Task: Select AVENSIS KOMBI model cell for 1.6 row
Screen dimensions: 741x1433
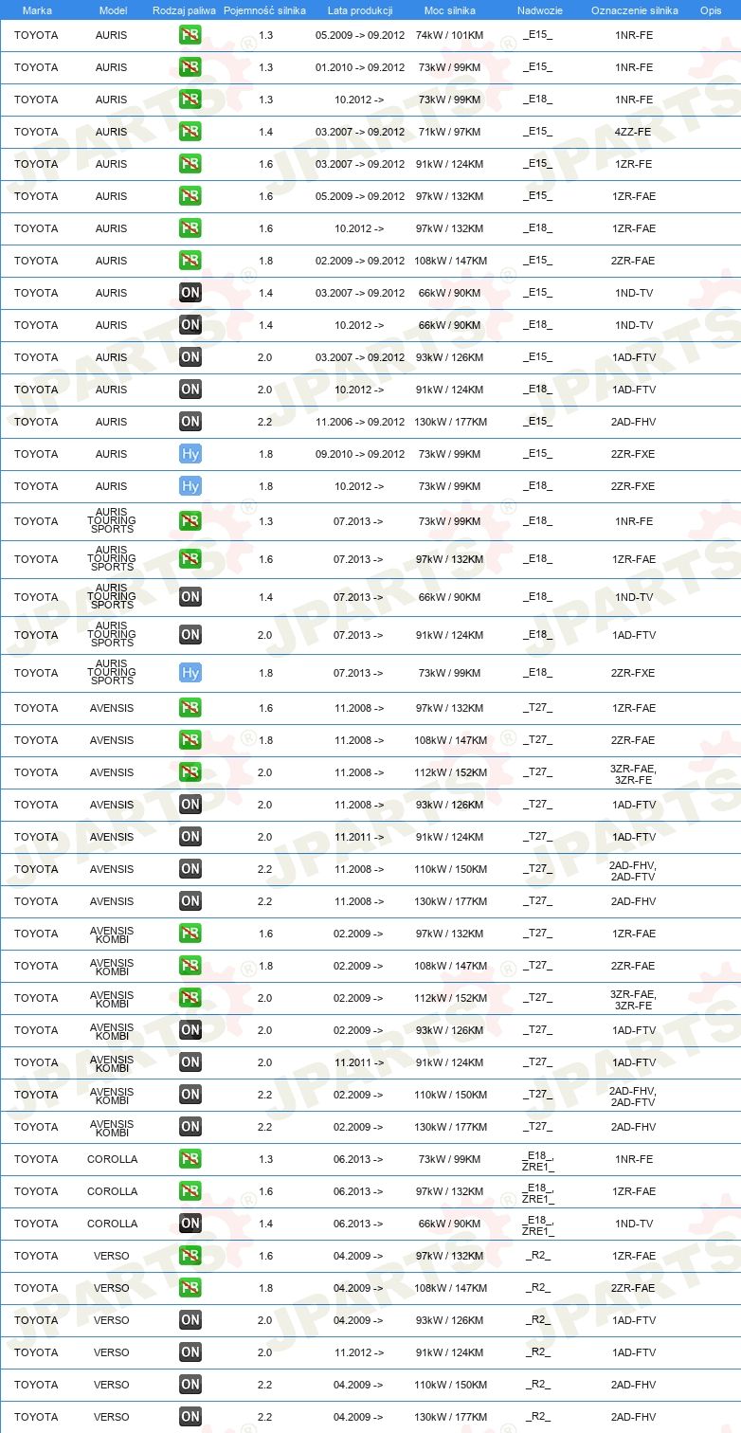Action: click(112, 934)
